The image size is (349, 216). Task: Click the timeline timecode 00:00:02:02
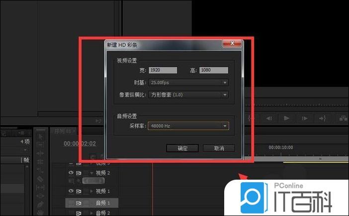80,144
